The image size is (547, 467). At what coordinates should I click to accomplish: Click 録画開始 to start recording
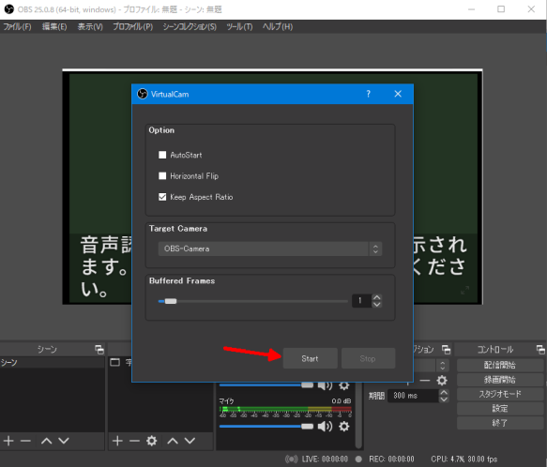tap(500, 380)
